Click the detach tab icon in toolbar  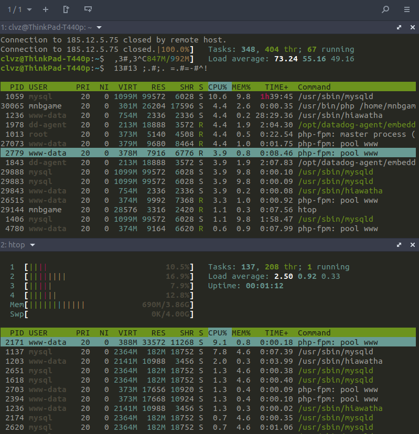coord(66,9)
